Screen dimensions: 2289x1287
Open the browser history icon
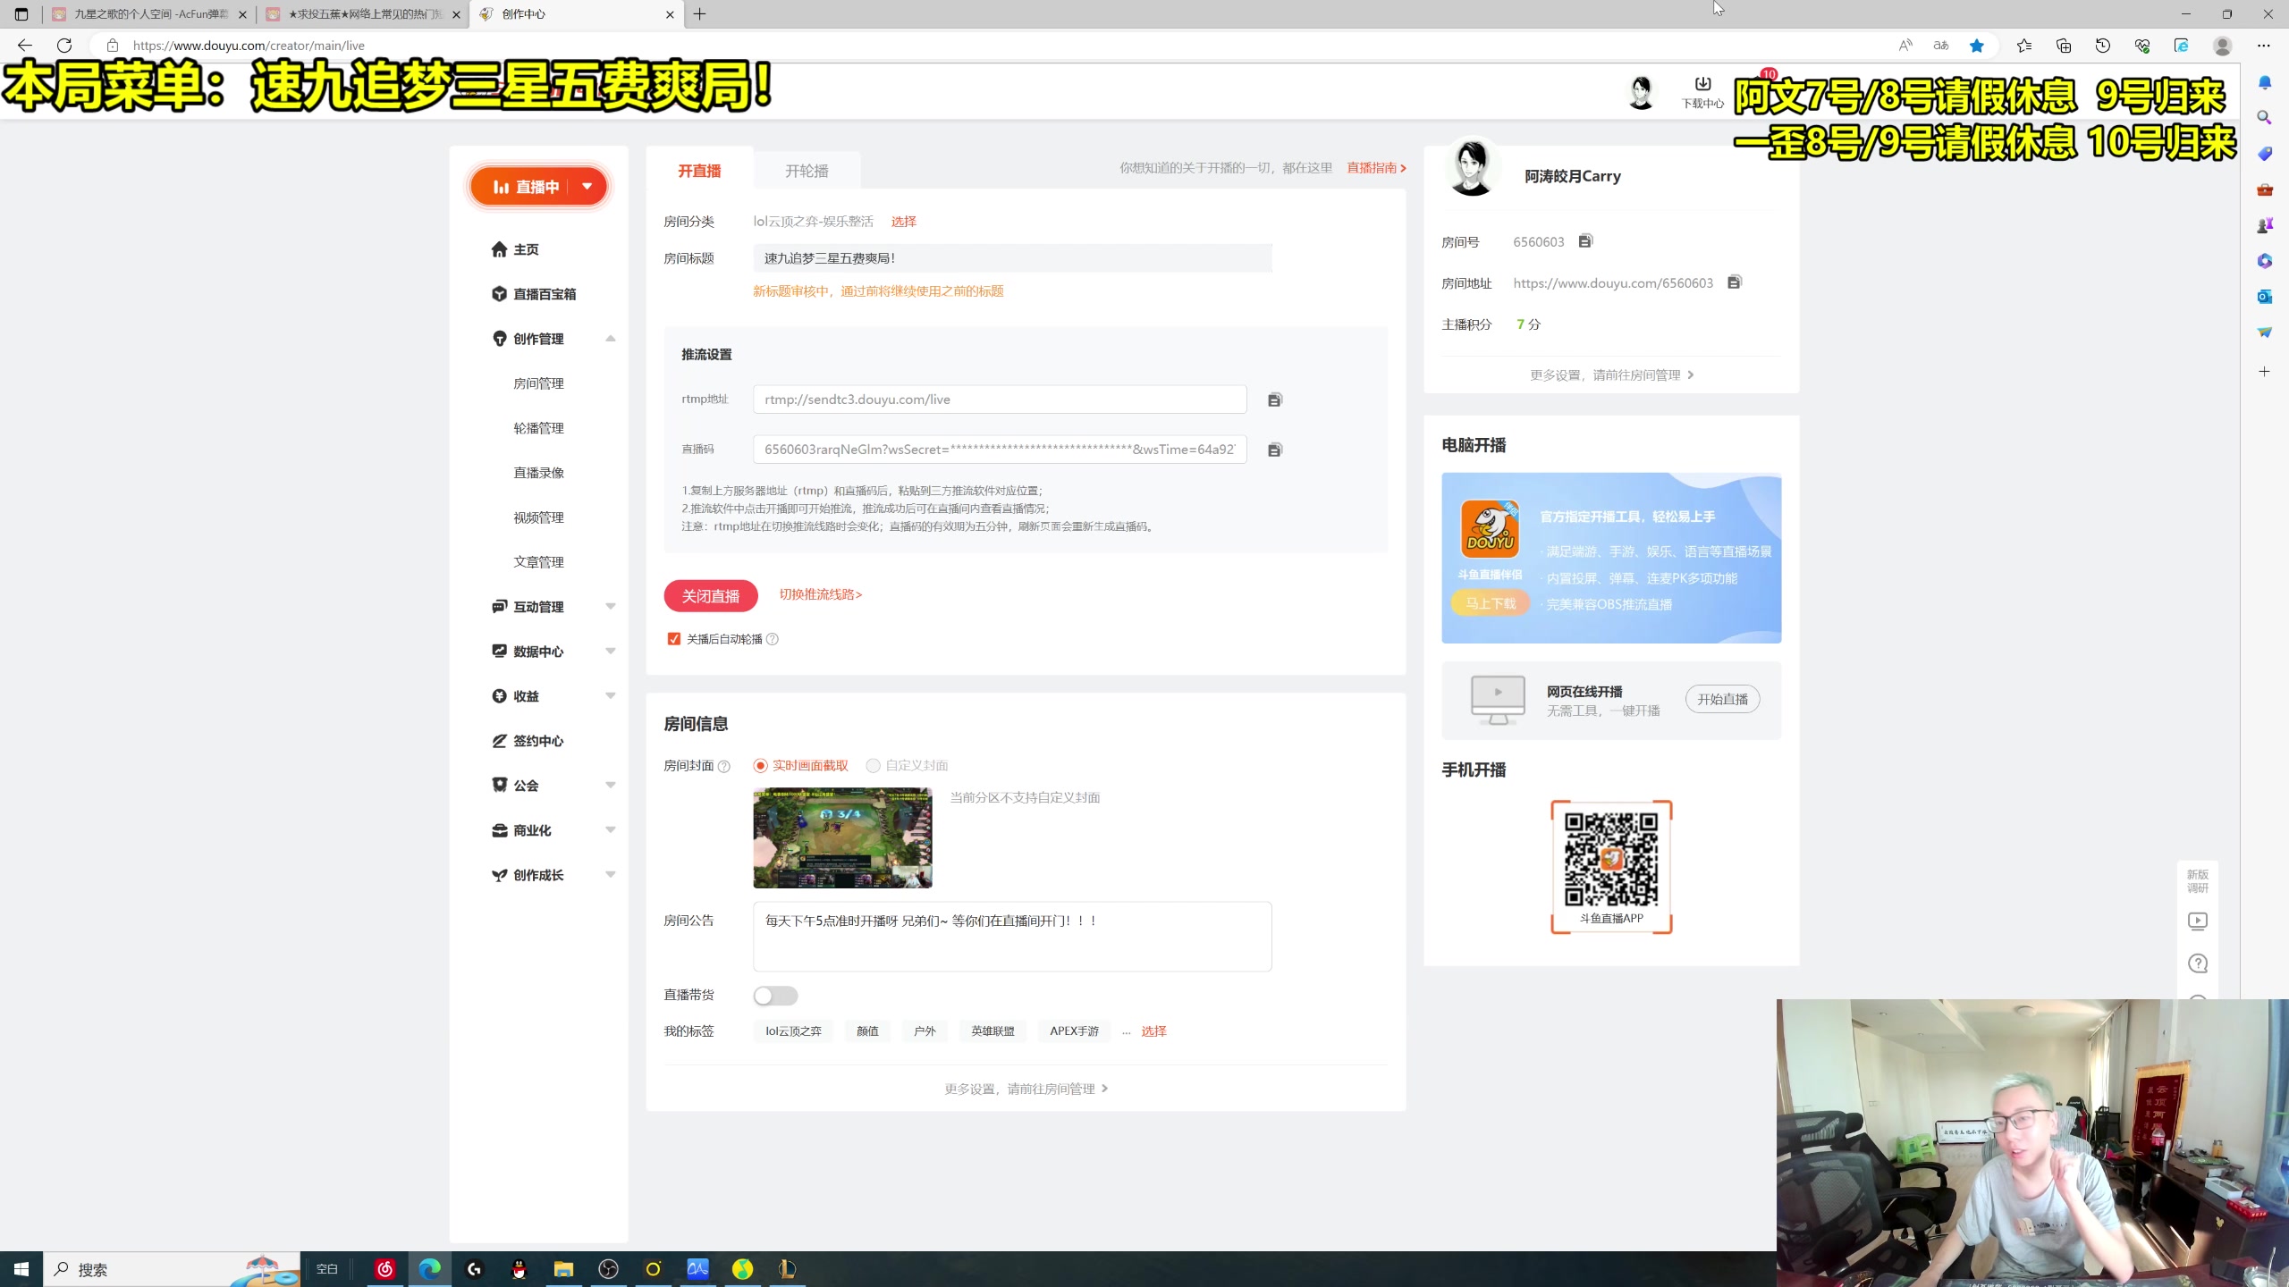click(x=2103, y=46)
